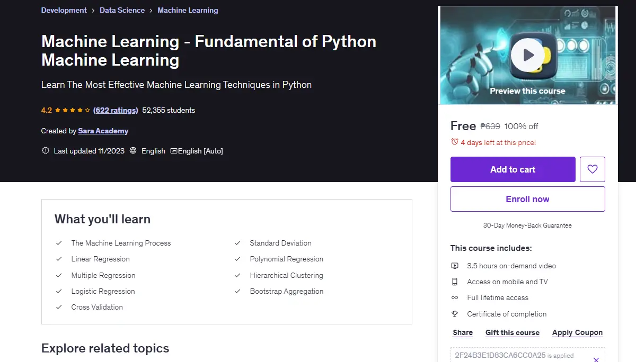The width and height of the screenshot is (636, 362).
Task: Click the closed captions icon
Action: (x=174, y=151)
